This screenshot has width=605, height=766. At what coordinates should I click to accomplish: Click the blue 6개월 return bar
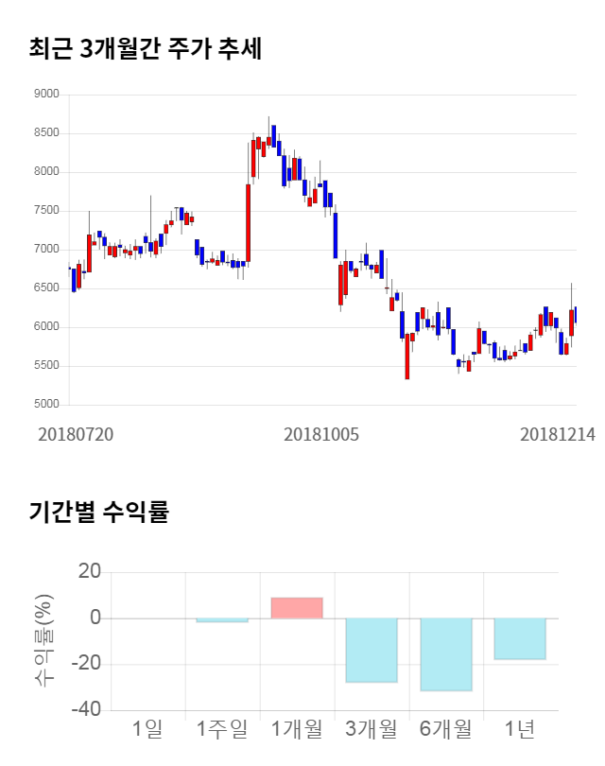coord(446,654)
